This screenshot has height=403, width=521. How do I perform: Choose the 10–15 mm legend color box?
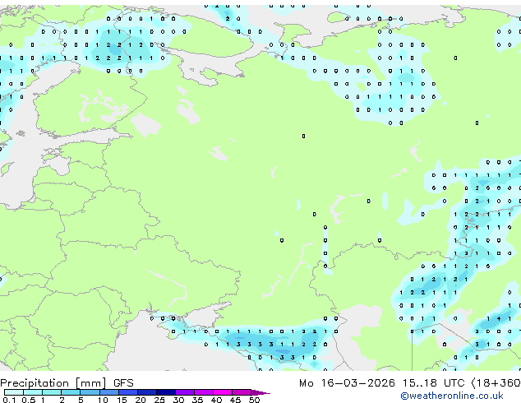(108, 392)
